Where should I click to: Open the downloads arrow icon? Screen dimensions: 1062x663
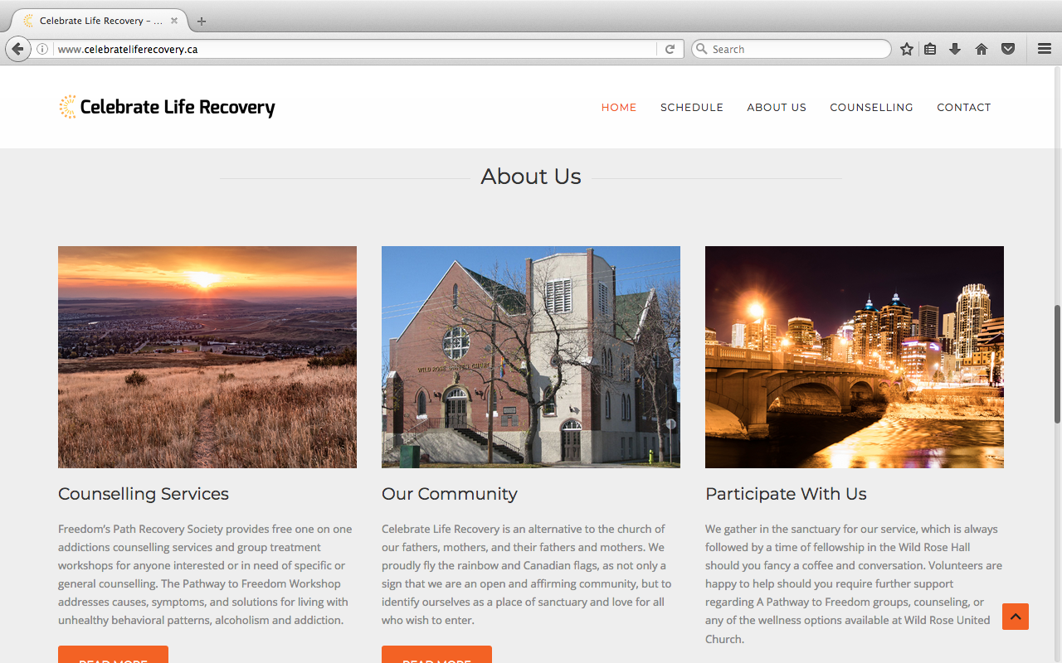coord(955,49)
